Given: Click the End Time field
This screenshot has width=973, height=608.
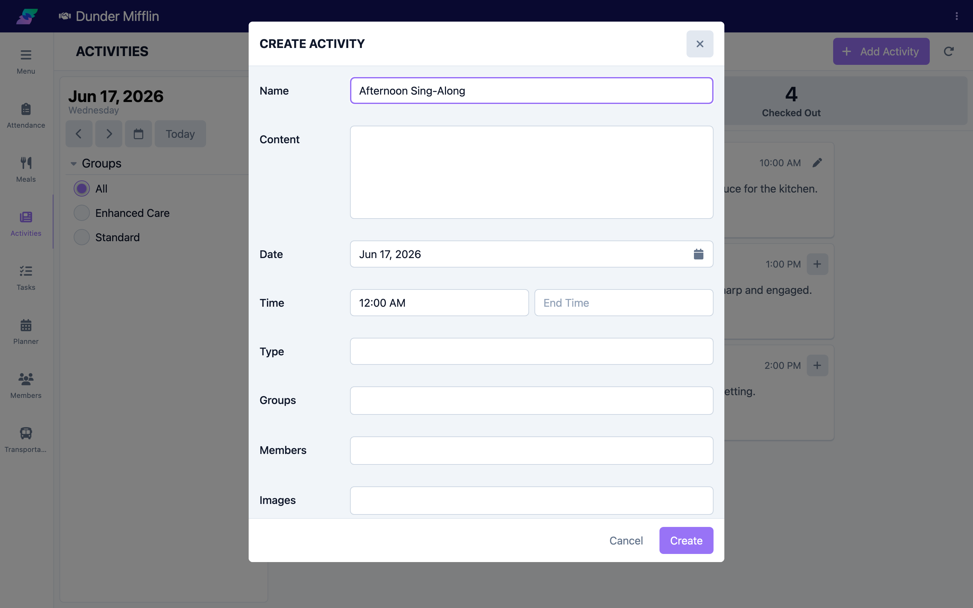Looking at the screenshot, I should pos(624,303).
